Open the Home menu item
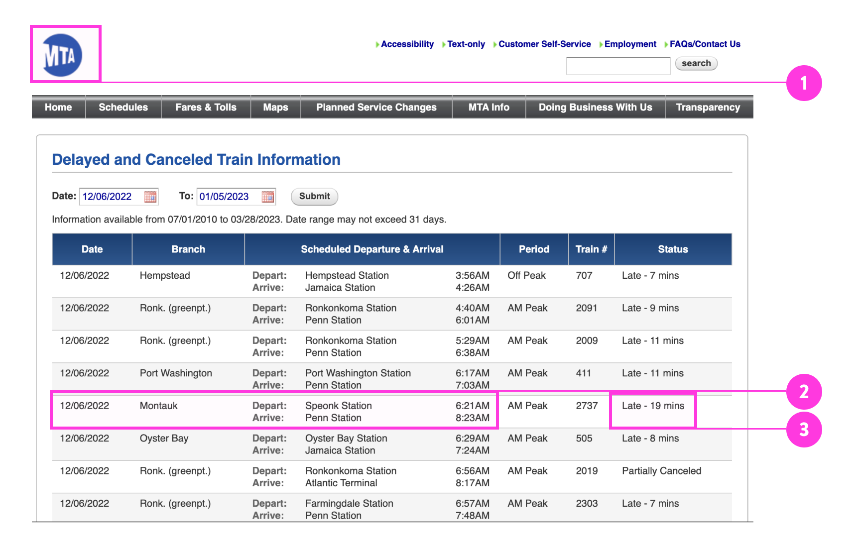 tap(58, 108)
